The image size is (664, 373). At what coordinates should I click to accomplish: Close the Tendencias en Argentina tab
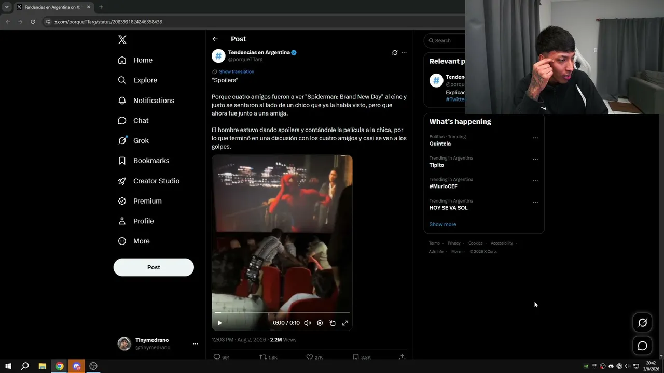coord(88,7)
